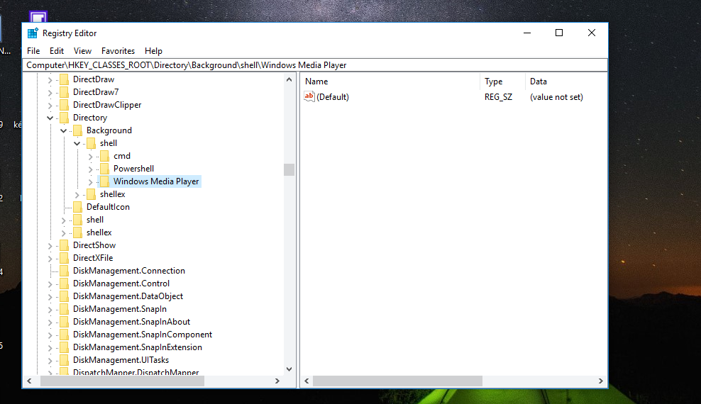Viewport: 701px width, 404px height.
Task: Click the (Default) string value icon
Action: pos(309,96)
